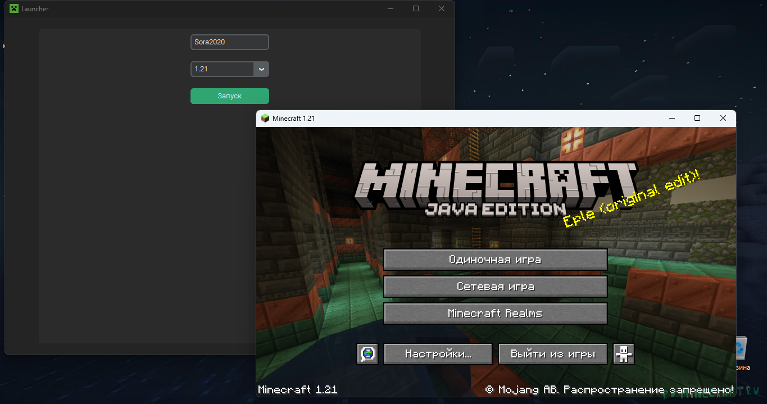Open accessibility settings figure icon
Viewport: 767px width, 404px height.
624,354
